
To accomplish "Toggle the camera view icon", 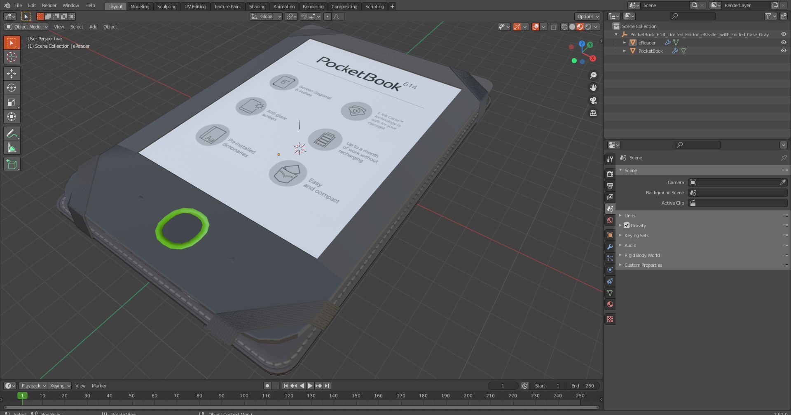I will click(593, 100).
